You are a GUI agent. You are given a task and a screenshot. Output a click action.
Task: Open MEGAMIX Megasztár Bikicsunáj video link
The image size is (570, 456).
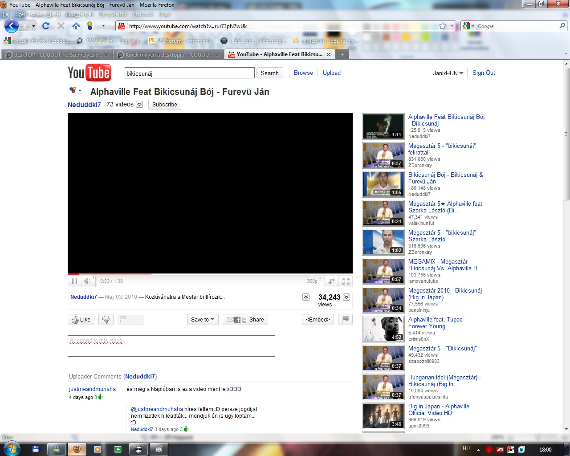445,265
